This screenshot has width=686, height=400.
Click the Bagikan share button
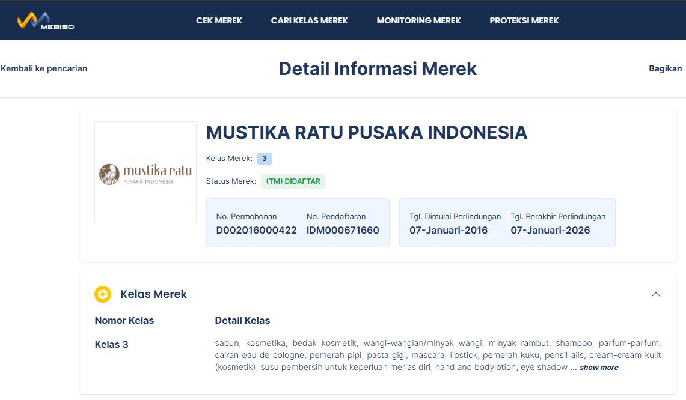[665, 68]
